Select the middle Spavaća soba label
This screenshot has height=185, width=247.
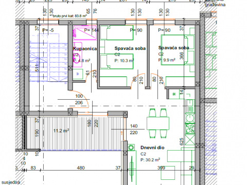pos(130,48)
